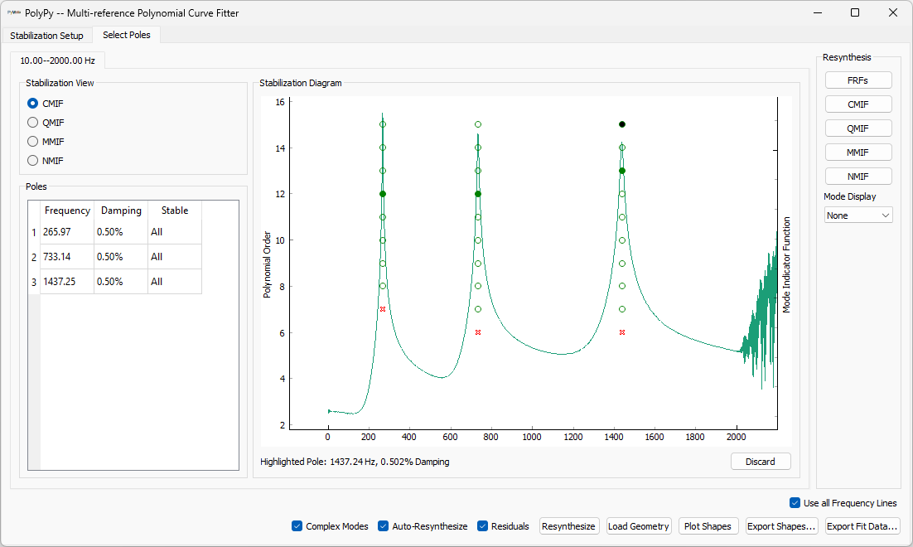This screenshot has height=547, width=913.
Task: Click the black highlighted pole at order 15
Action: click(x=622, y=124)
